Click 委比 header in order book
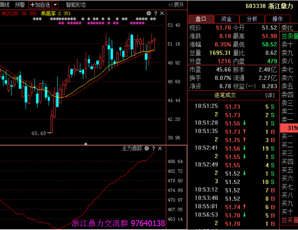298x230 pixels. (x=287, y=28)
